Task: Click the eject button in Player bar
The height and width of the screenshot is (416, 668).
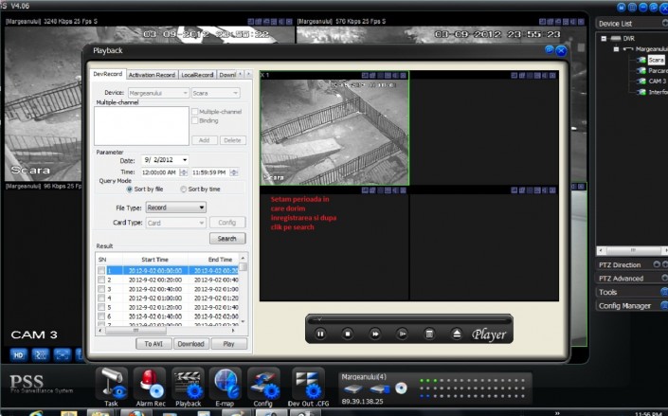Action: [x=456, y=334]
